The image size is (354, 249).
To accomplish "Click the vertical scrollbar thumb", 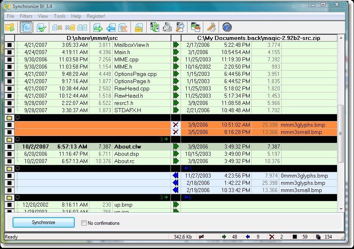I will 341,134.
